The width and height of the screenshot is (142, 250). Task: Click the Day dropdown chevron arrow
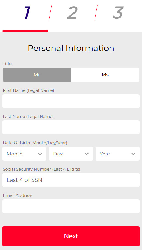tap(87, 154)
